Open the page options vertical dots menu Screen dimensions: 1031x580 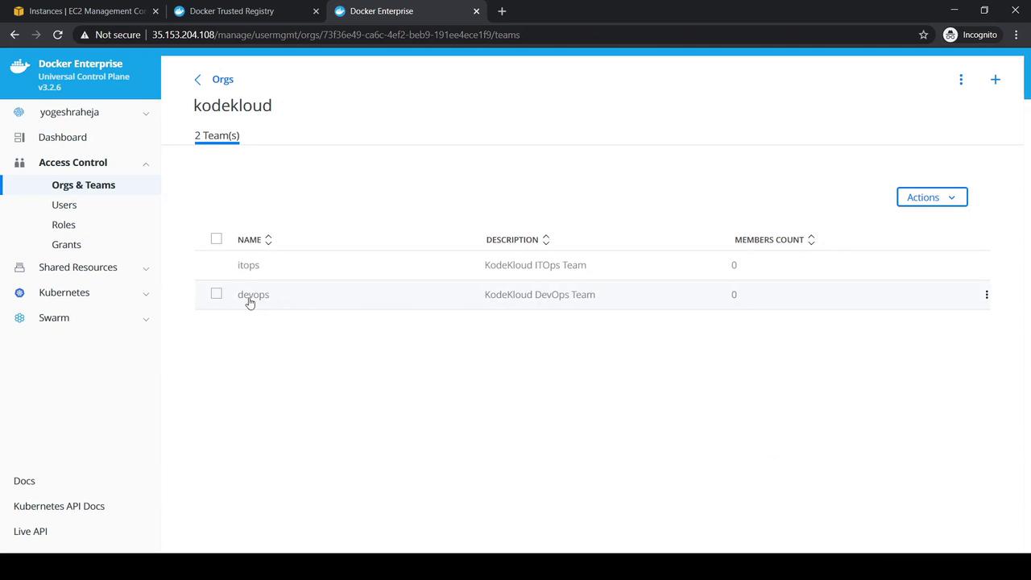[x=961, y=79]
